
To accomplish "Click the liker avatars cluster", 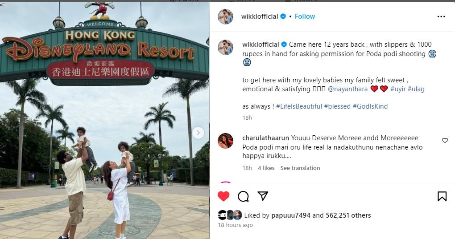I will 230,215.
